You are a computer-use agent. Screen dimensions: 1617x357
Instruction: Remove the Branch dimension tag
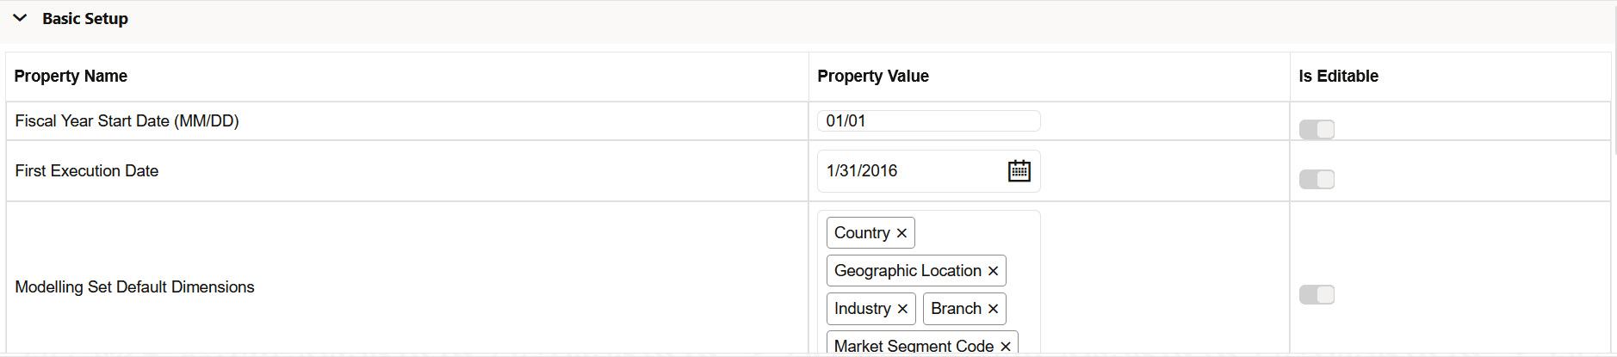(993, 309)
